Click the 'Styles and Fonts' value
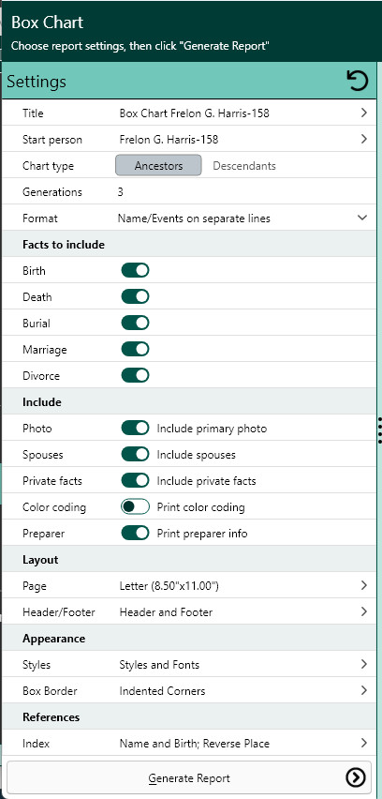 pyautogui.click(x=159, y=665)
